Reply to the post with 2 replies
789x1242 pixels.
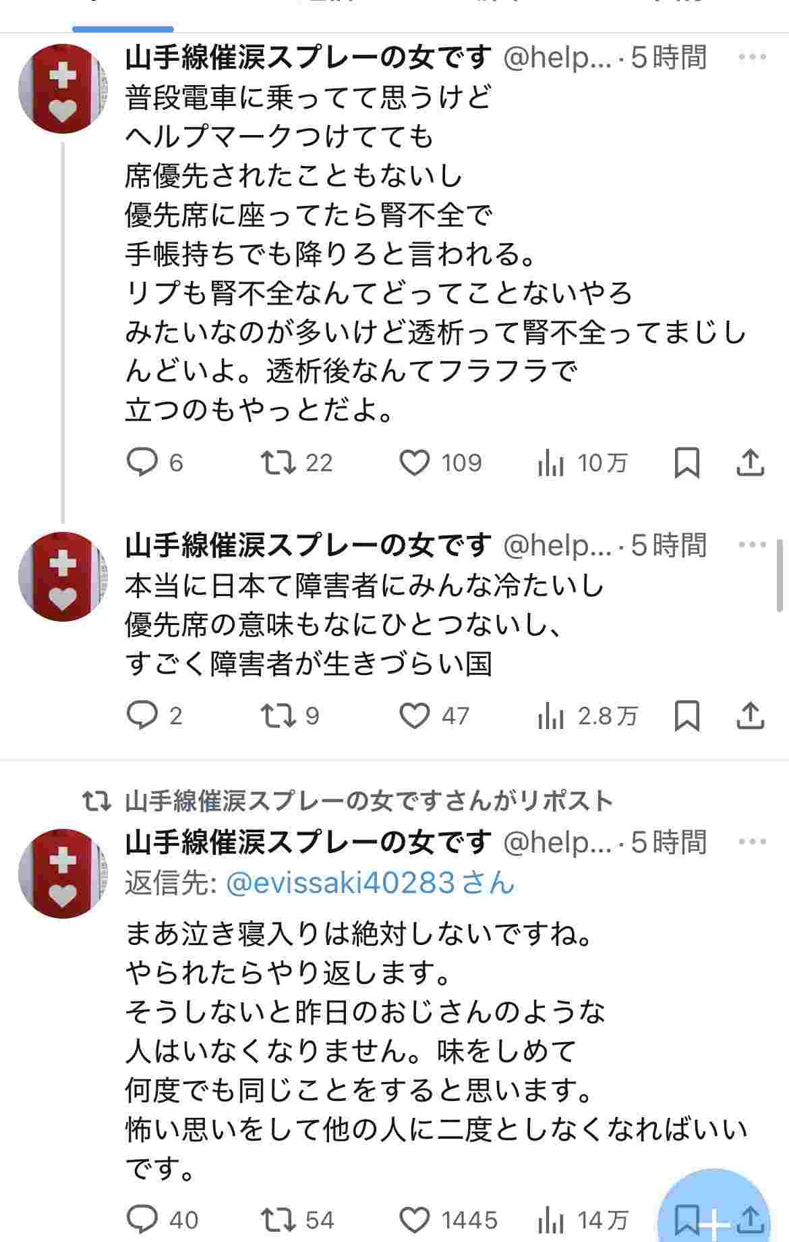(142, 715)
